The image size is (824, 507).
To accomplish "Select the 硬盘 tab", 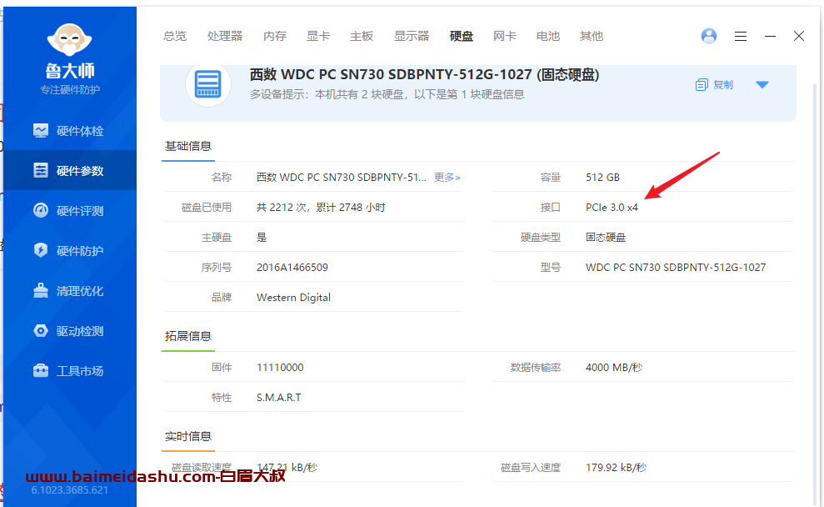I will tap(462, 36).
